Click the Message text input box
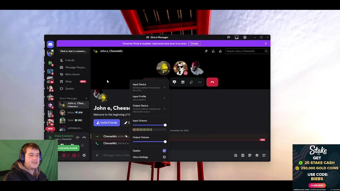Viewport: 340px width, 191px height. tap(117, 155)
